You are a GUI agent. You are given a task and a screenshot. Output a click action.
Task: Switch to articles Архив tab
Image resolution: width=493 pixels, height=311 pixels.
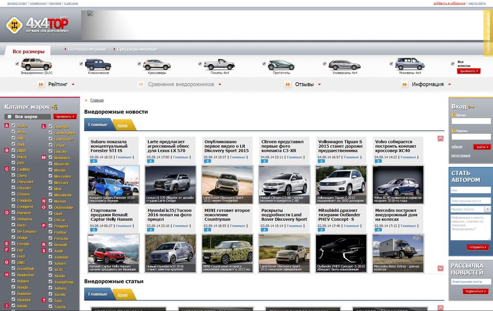[x=122, y=295]
